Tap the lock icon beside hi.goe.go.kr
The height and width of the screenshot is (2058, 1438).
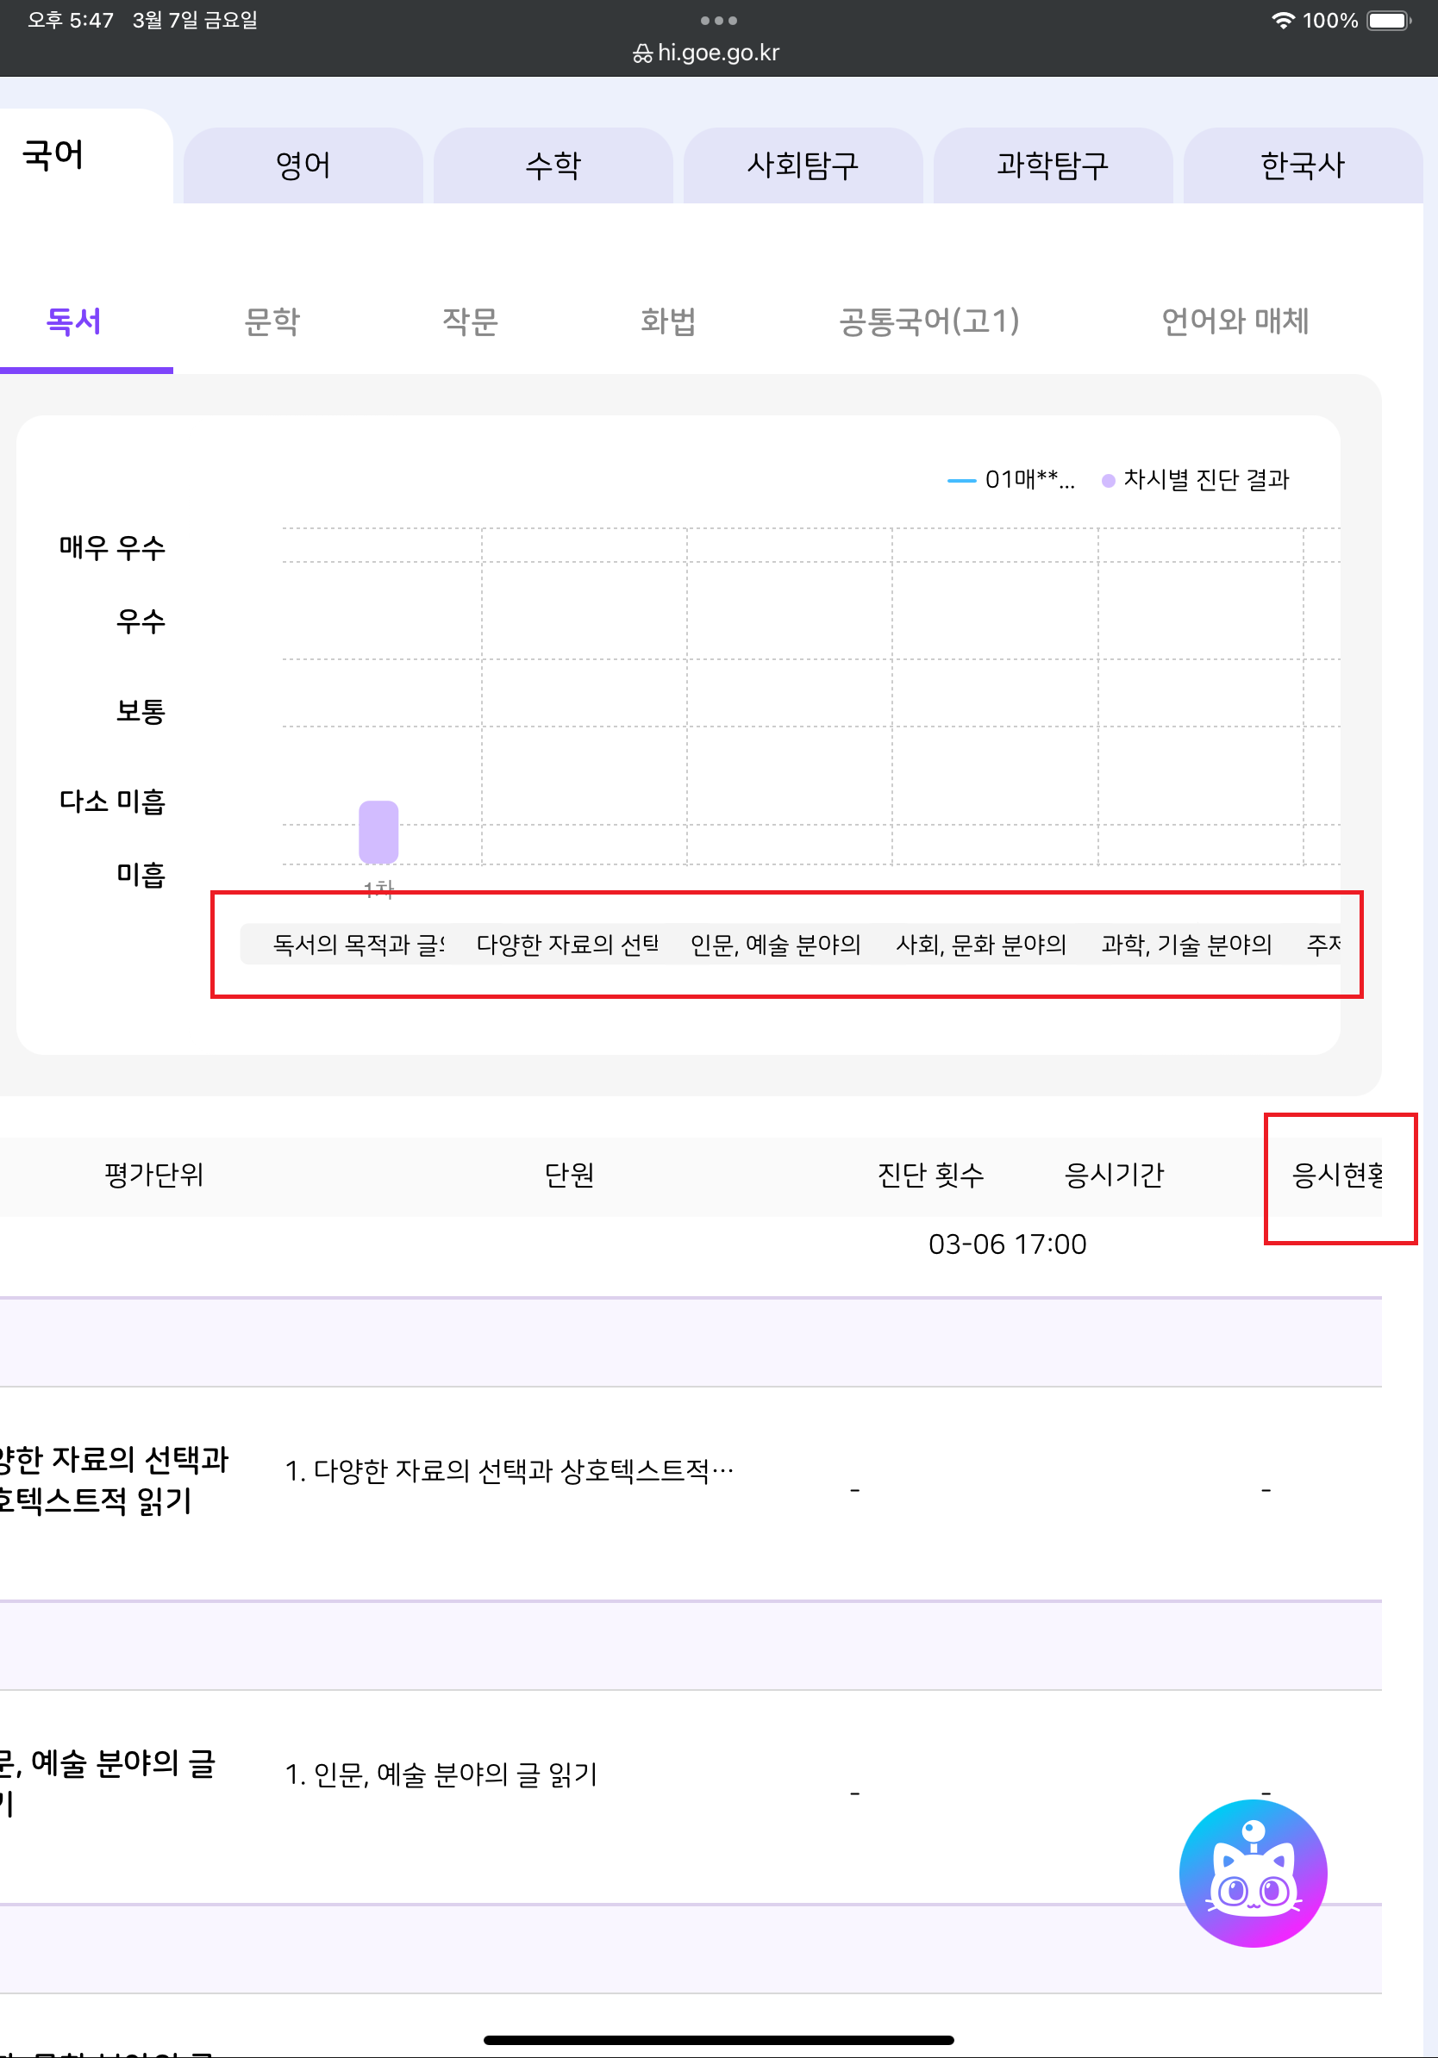(642, 53)
